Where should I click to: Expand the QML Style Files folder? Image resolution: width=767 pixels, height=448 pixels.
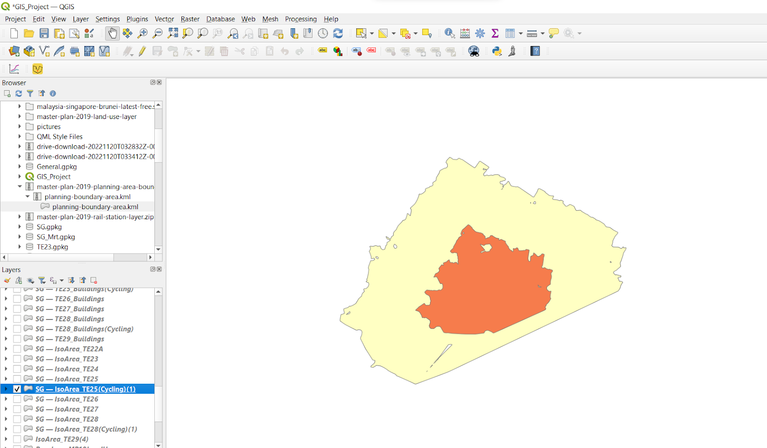20,137
